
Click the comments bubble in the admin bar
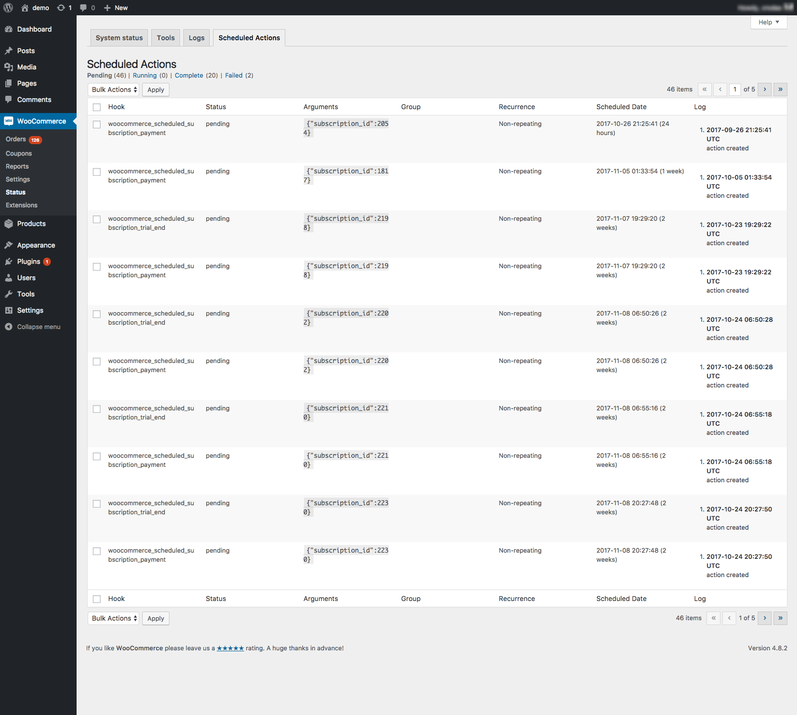click(x=82, y=8)
